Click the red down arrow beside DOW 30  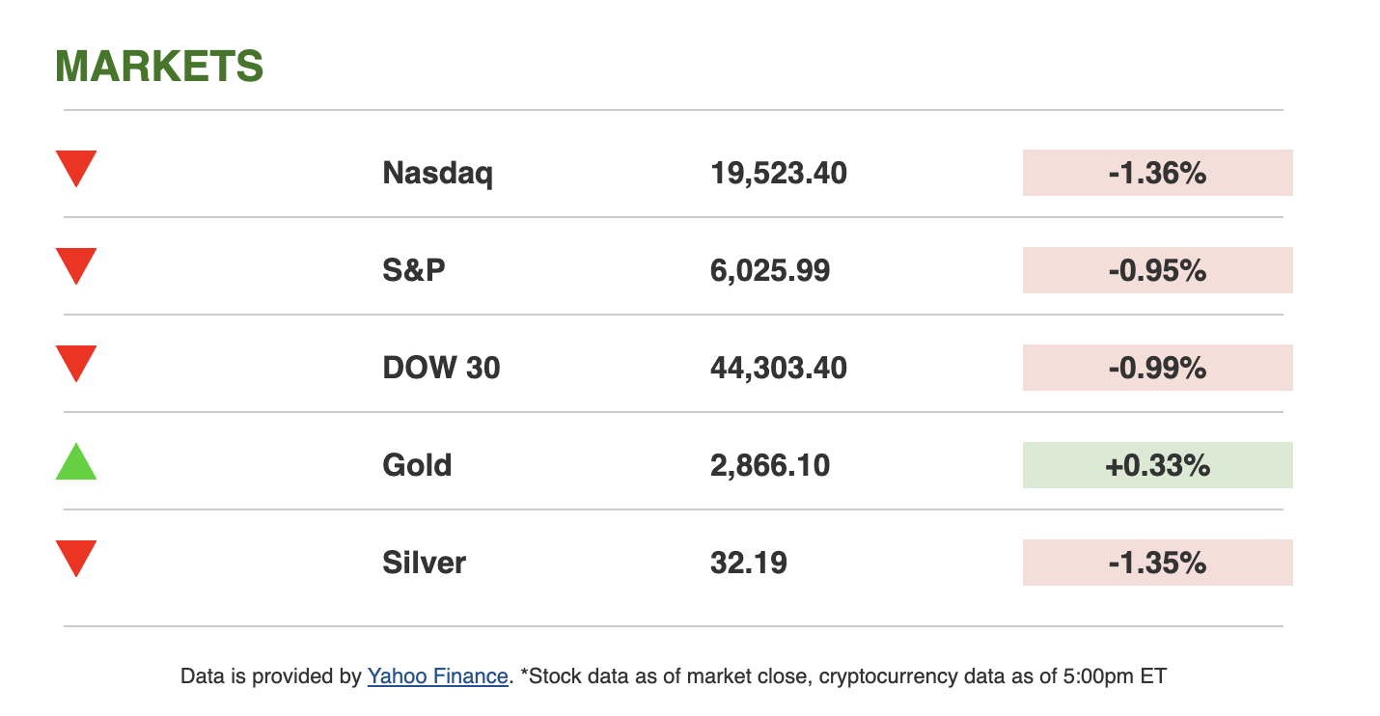pyautogui.click(x=76, y=364)
